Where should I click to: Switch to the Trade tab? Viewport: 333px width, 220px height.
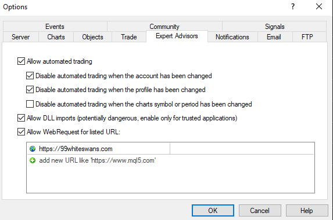click(129, 37)
